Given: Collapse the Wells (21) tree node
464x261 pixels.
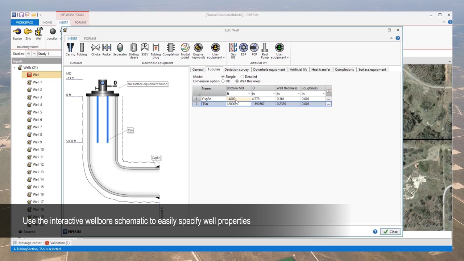Looking at the screenshot, I should [15, 67].
